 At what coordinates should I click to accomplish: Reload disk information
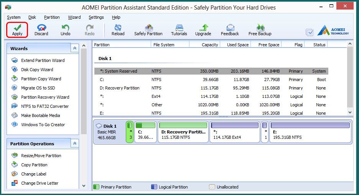pyautogui.click(x=118, y=30)
